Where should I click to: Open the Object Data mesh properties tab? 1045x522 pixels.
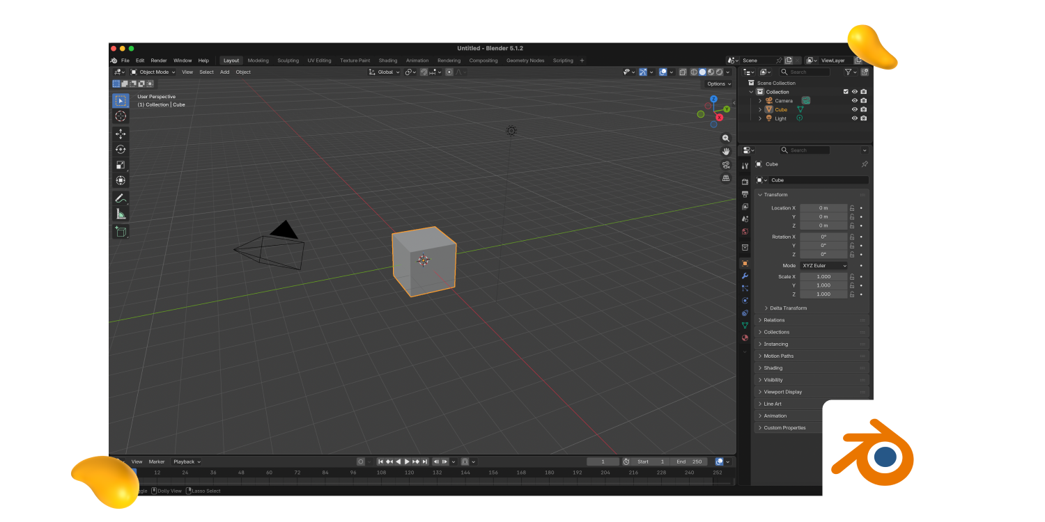tap(745, 325)
